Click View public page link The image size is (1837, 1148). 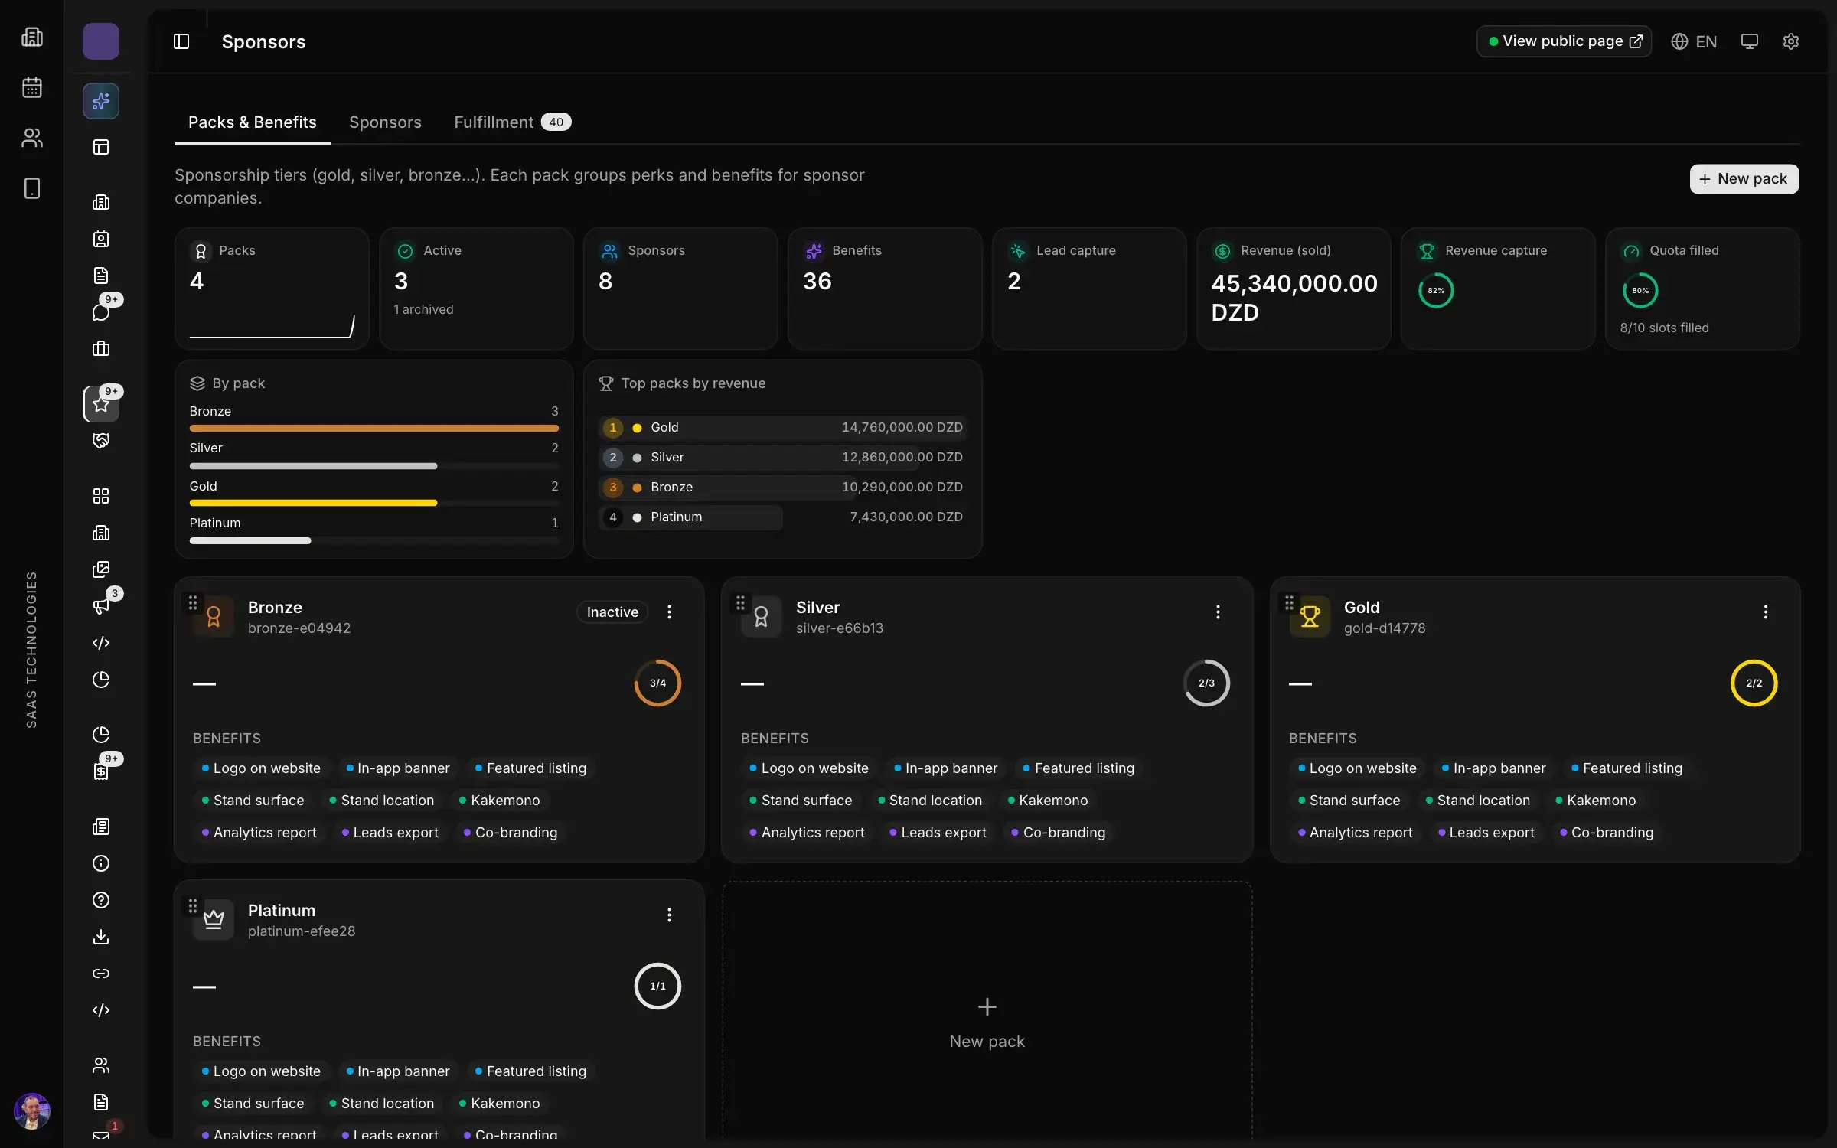(x=1564, y=41)
